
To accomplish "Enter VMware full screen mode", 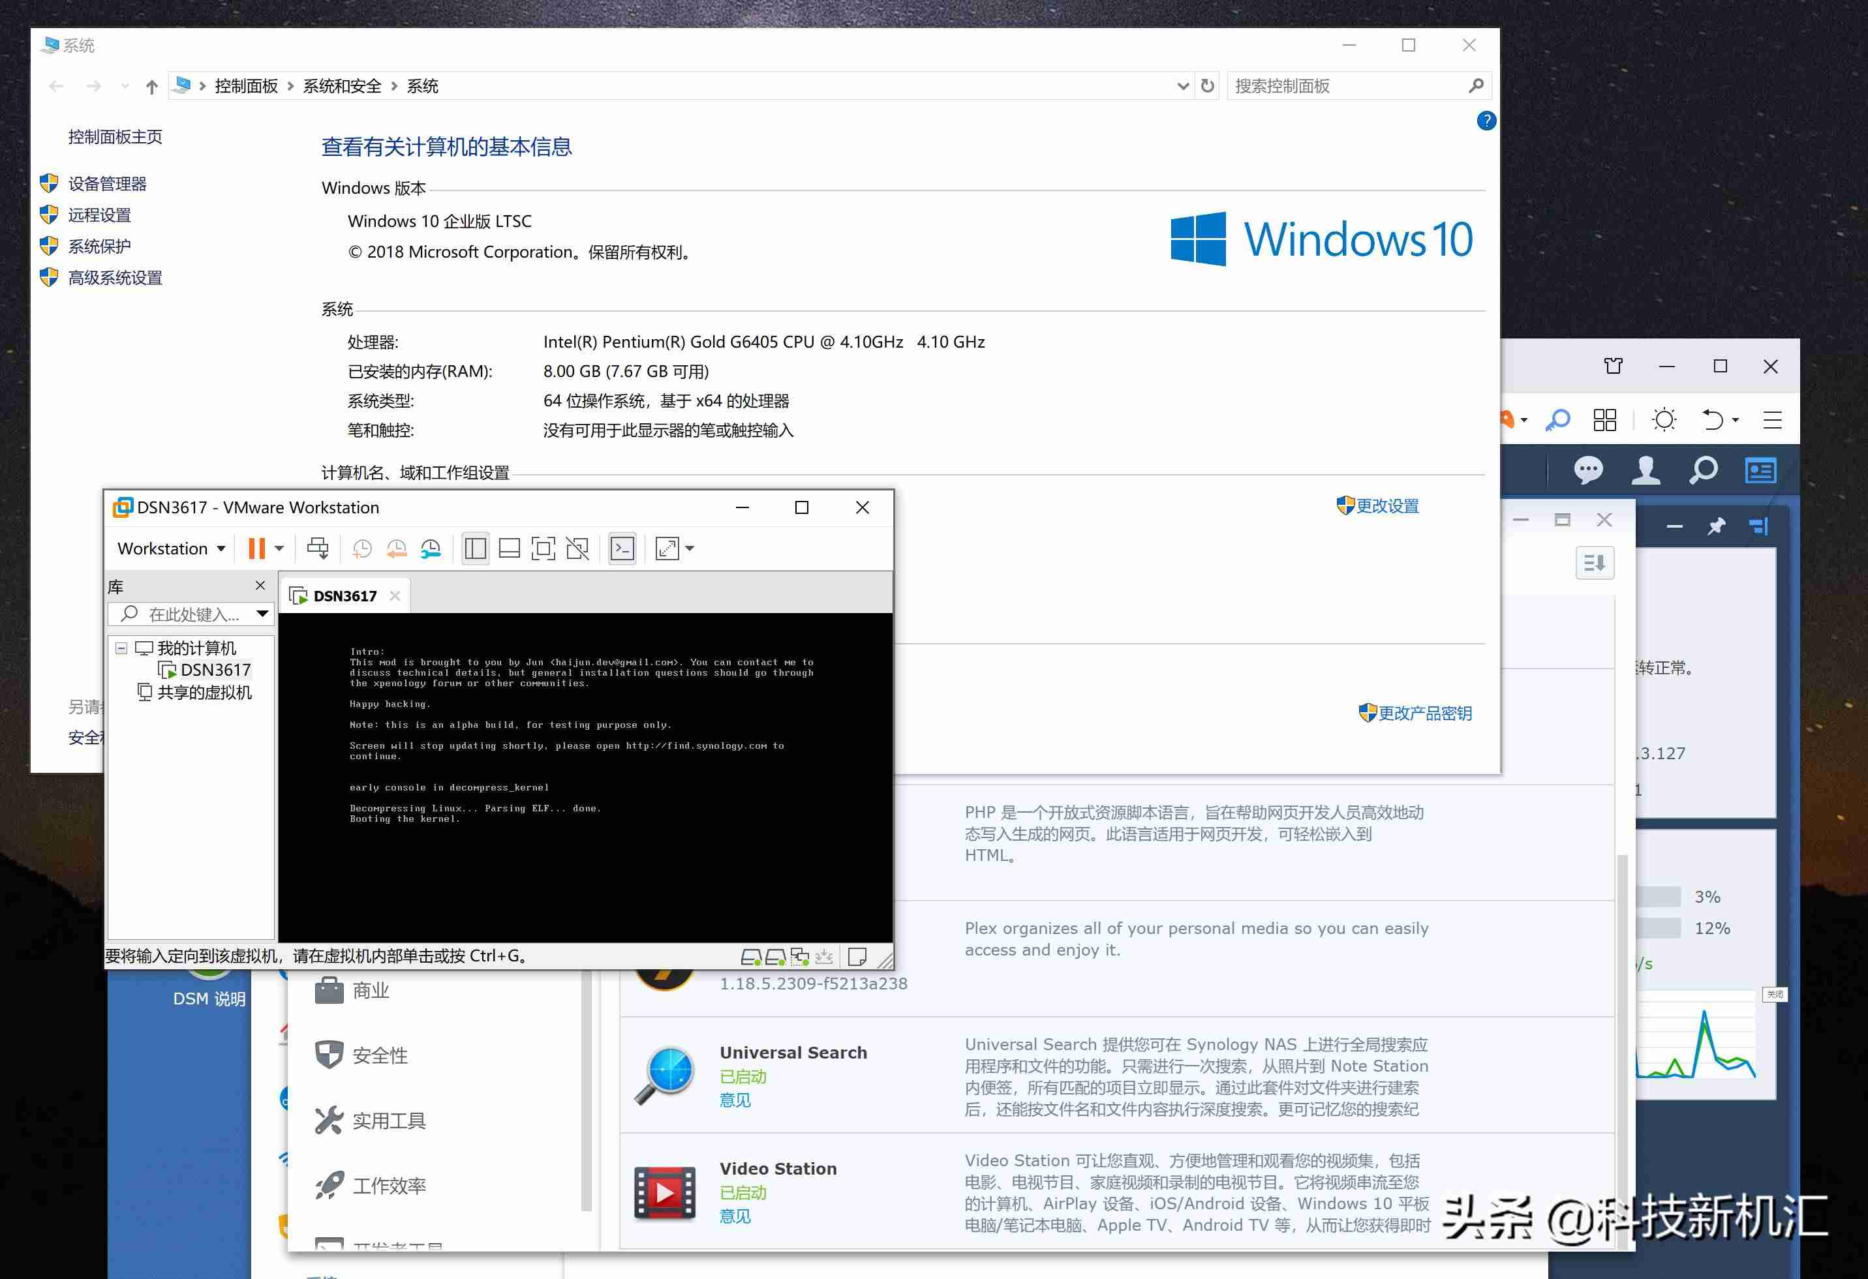I will pos(544,549).
